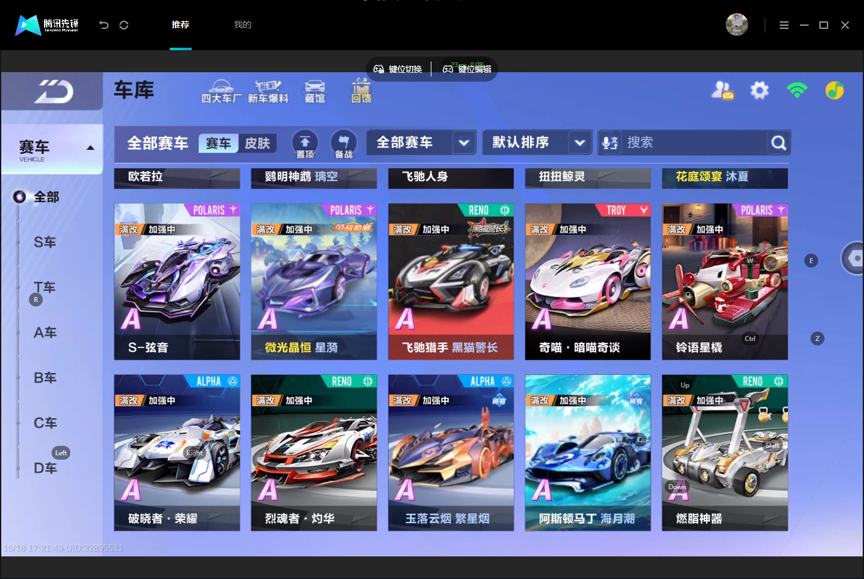
Task: Click the search magnifier icon
Action: click(x=778, y=143)
